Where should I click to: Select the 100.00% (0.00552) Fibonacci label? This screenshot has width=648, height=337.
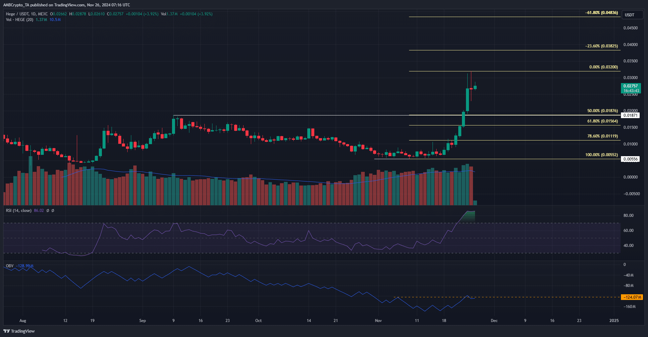602,155
